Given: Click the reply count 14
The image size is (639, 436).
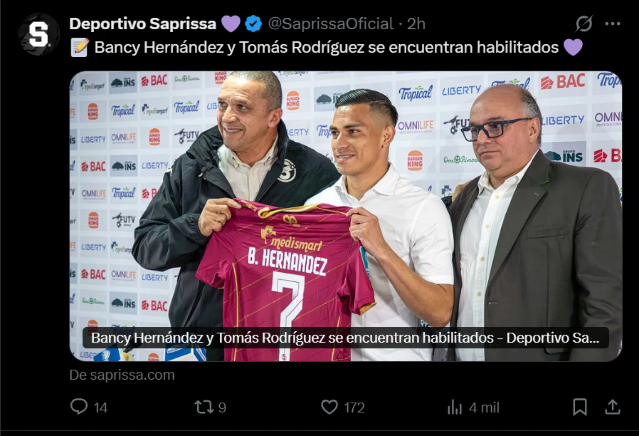Looking at the screenshot, I should click(x=101, y=408).
